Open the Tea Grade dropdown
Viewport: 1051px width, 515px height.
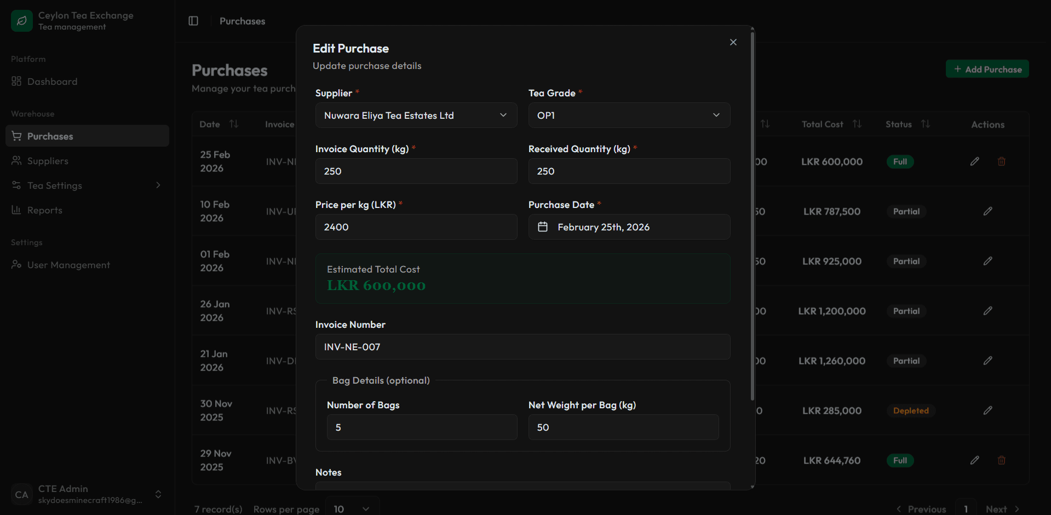629,115
